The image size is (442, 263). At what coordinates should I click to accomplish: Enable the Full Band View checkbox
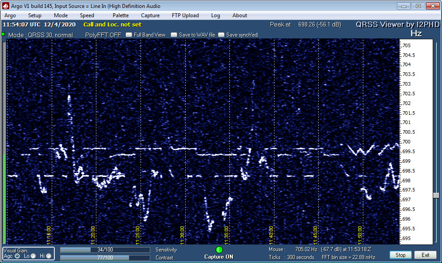[129, 34]
